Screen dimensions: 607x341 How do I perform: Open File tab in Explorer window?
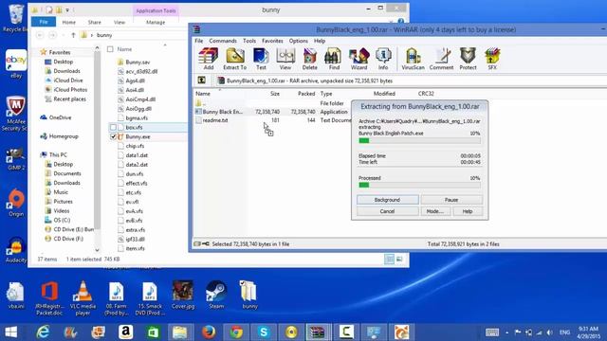[x=44, y=22]
